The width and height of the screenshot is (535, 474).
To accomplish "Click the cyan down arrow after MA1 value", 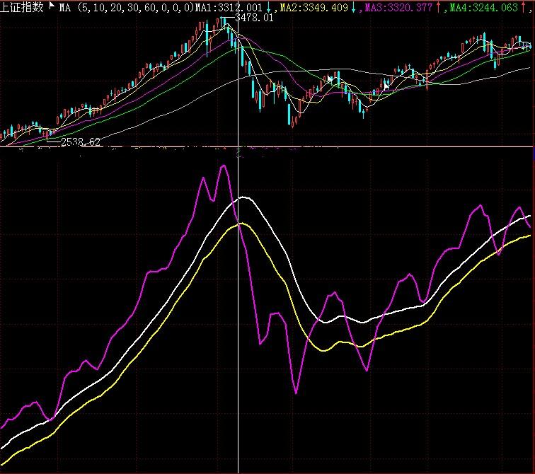I will [269, 8].
